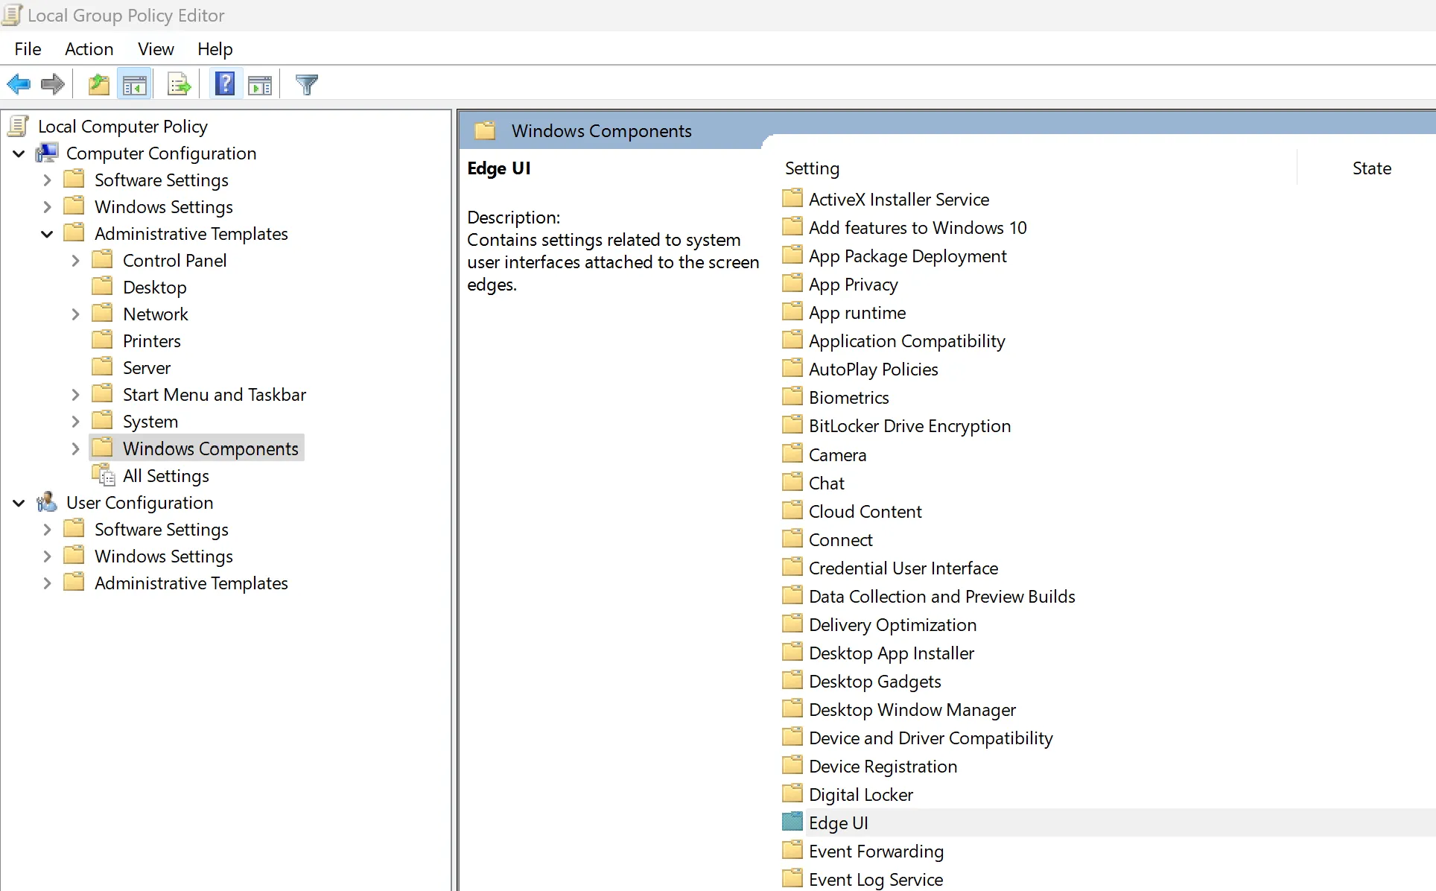
Task: Click the Up one level folder icon
Action: tap(98, 84)
